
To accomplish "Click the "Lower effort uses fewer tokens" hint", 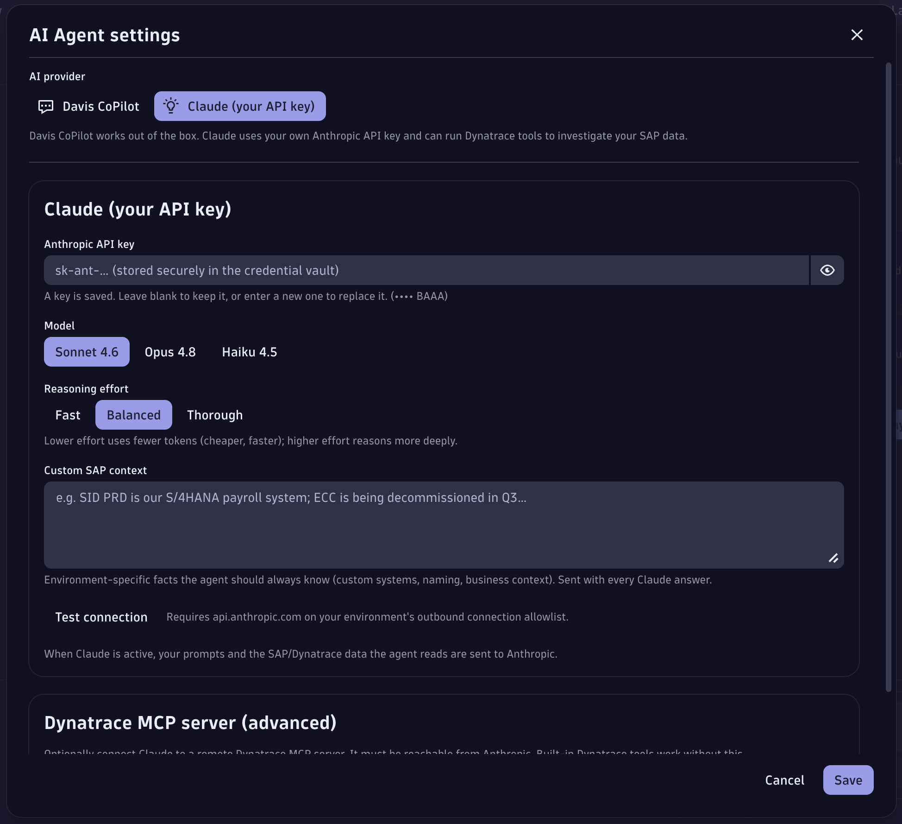I will click(x=251, y=441).
